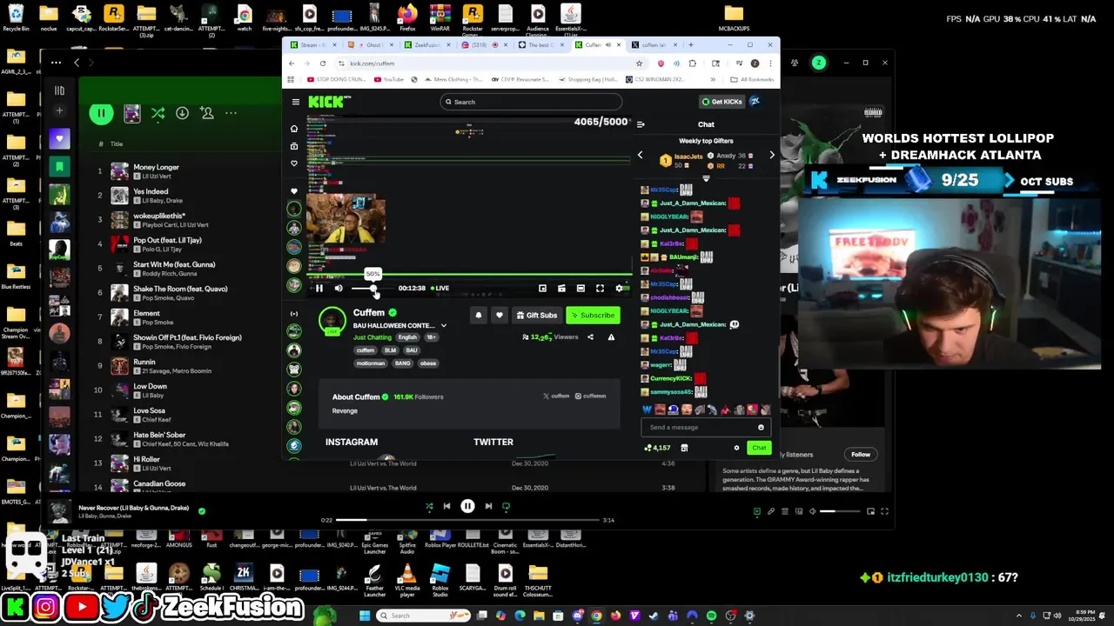The height and width of the screenshot is (626, 1114).
Task: Enable picture-in-picture in Kick player
Action: point(542,288)
